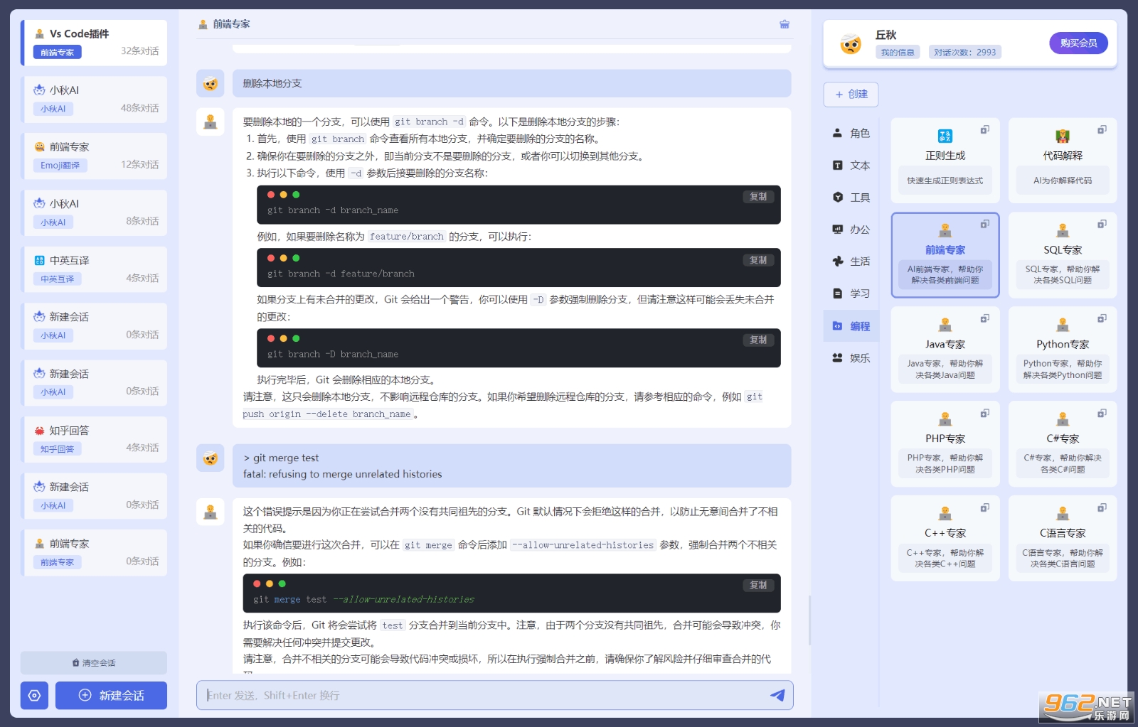Send the message with the paper plane icon
Image resolution: width=1138 pixels, height=727 pixels.
(777, 695)
